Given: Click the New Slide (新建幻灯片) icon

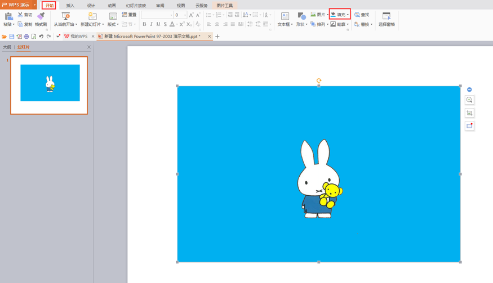Looking at the screenshot, I should (x=92, y=16).
